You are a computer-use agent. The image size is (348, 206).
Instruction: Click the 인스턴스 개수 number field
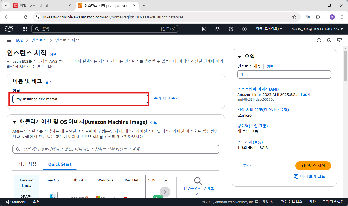284,74
